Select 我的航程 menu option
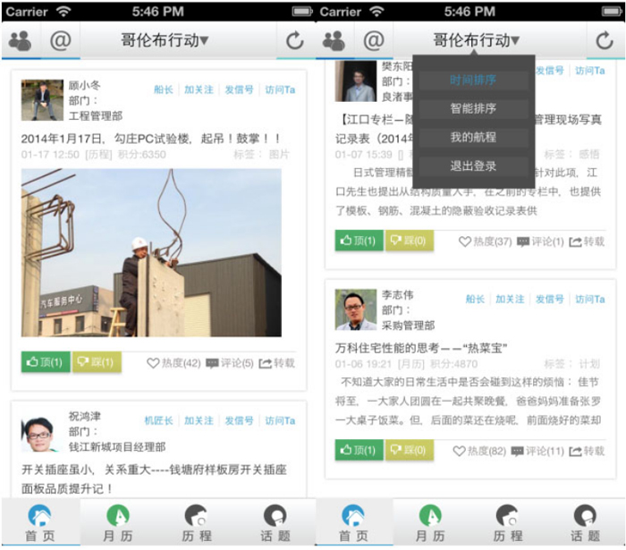This screenshot has width=626, height=550. (x=473, y=137)
